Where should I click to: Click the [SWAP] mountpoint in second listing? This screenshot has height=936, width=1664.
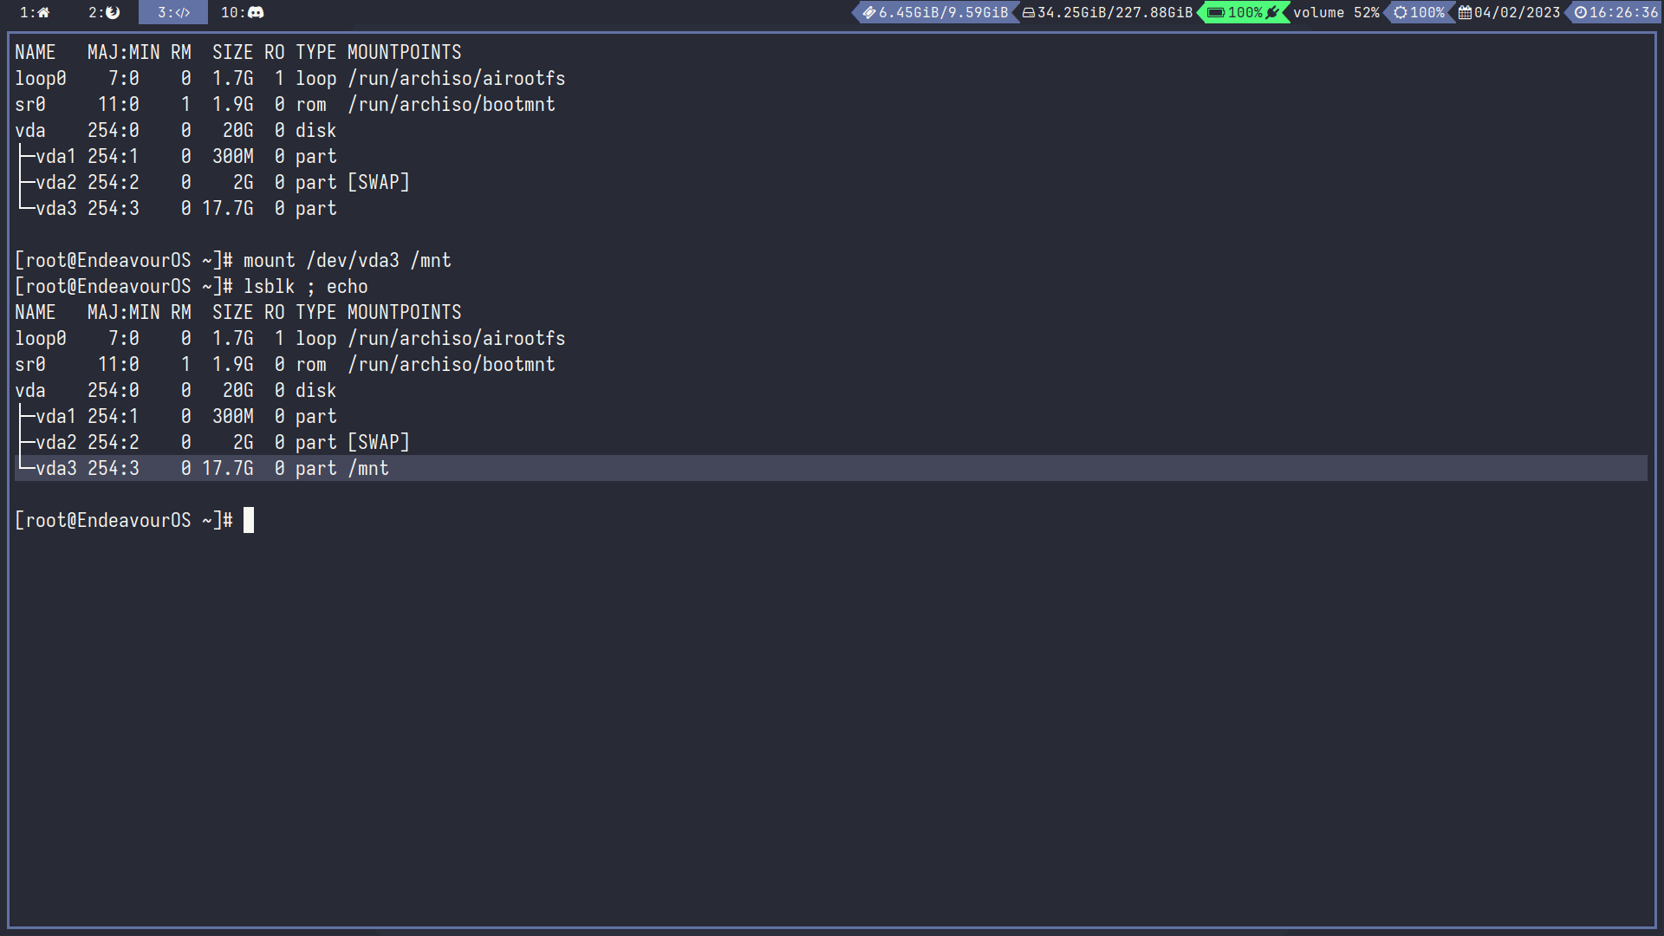[x=379, y=442]
